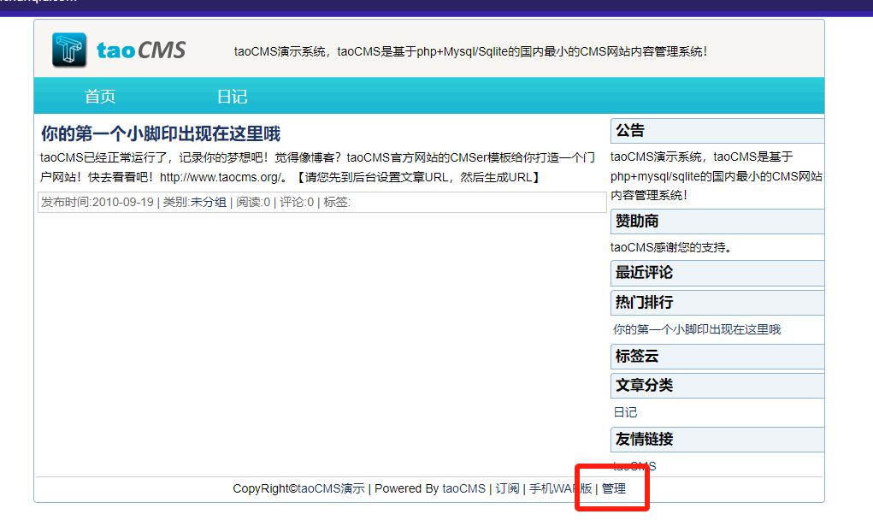873x526 pixels.
Task: Open the article title 你的第一个小脚印出现在这里哦
Action: (161, 134)
